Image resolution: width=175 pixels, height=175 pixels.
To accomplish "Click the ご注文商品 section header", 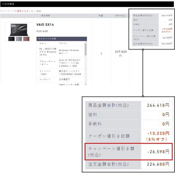I will pos(87,4).
